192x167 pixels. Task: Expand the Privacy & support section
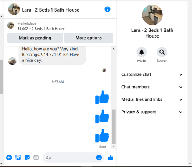[152, 112]
